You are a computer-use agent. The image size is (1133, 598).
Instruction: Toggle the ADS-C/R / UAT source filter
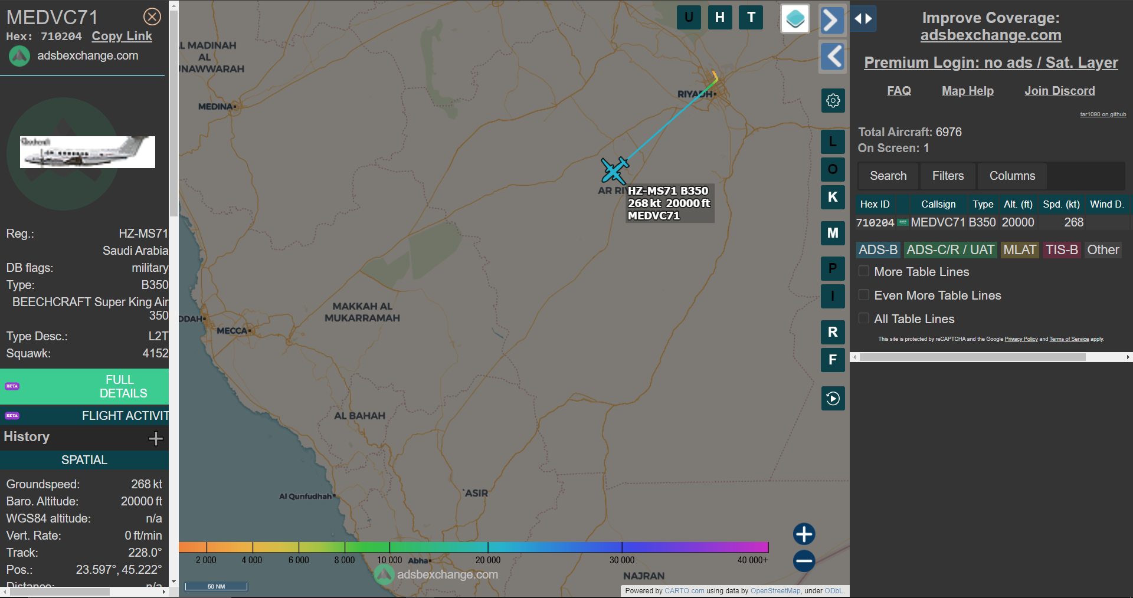tap(950, 250)
